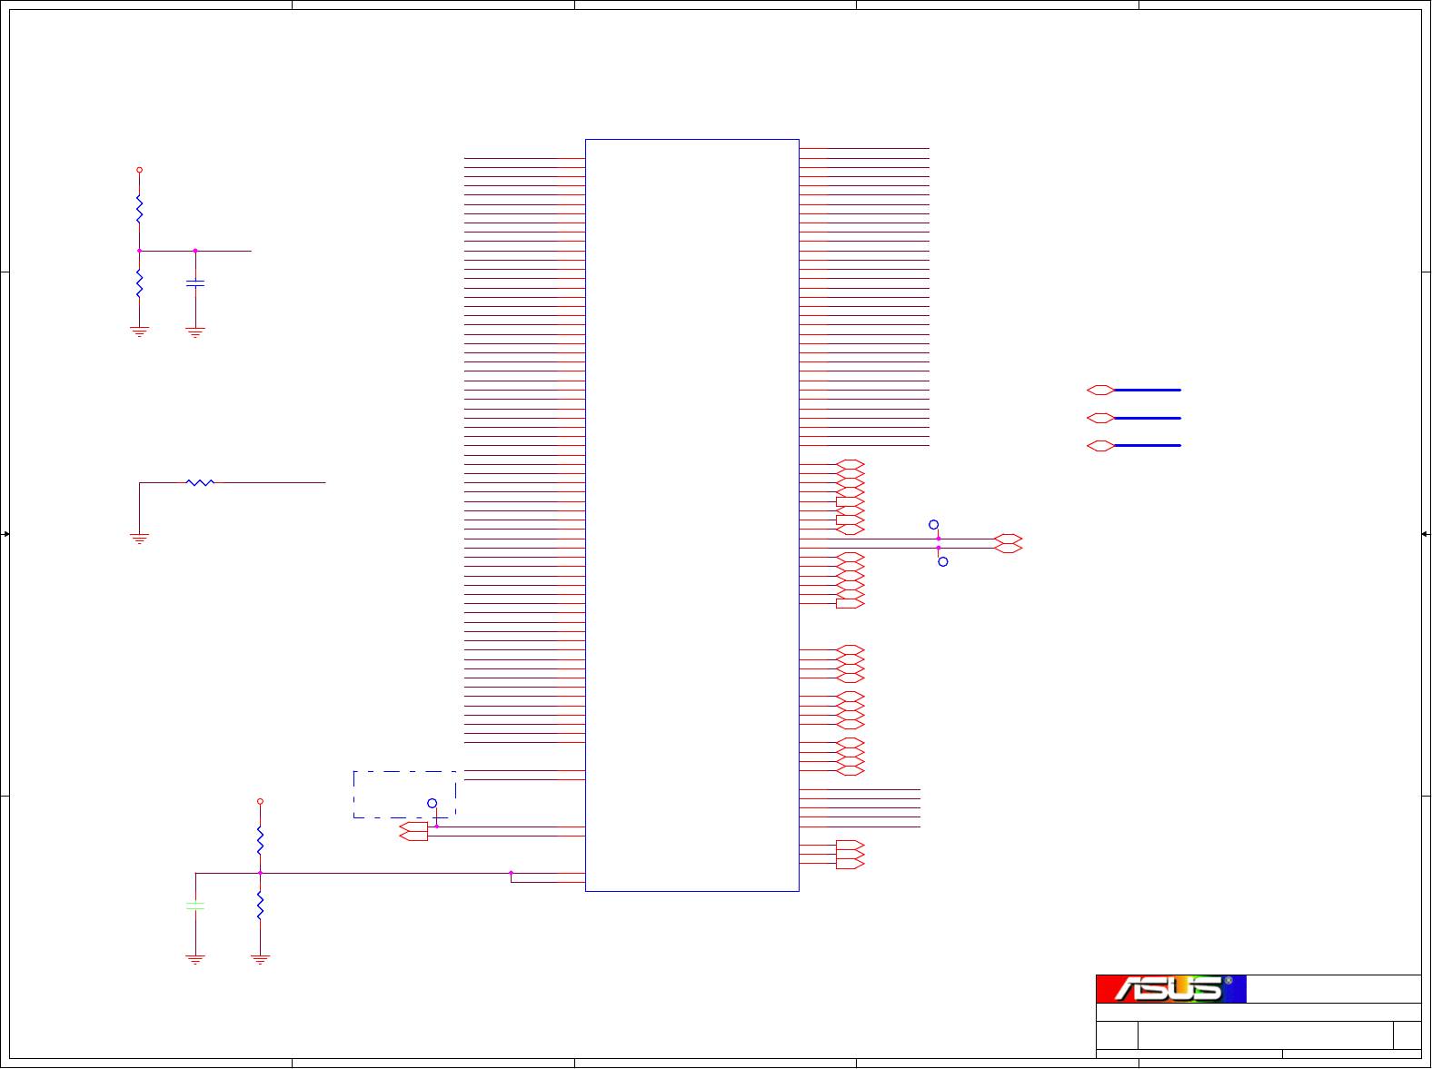Click the wide empty title field under the ASUS logo
Screen dimensions: 1432x1069
tap(1259, 1012)
